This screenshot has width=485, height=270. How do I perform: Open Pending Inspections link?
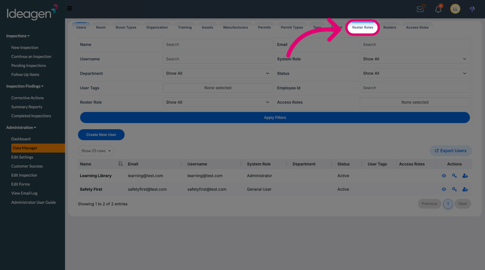pos(29,66)
